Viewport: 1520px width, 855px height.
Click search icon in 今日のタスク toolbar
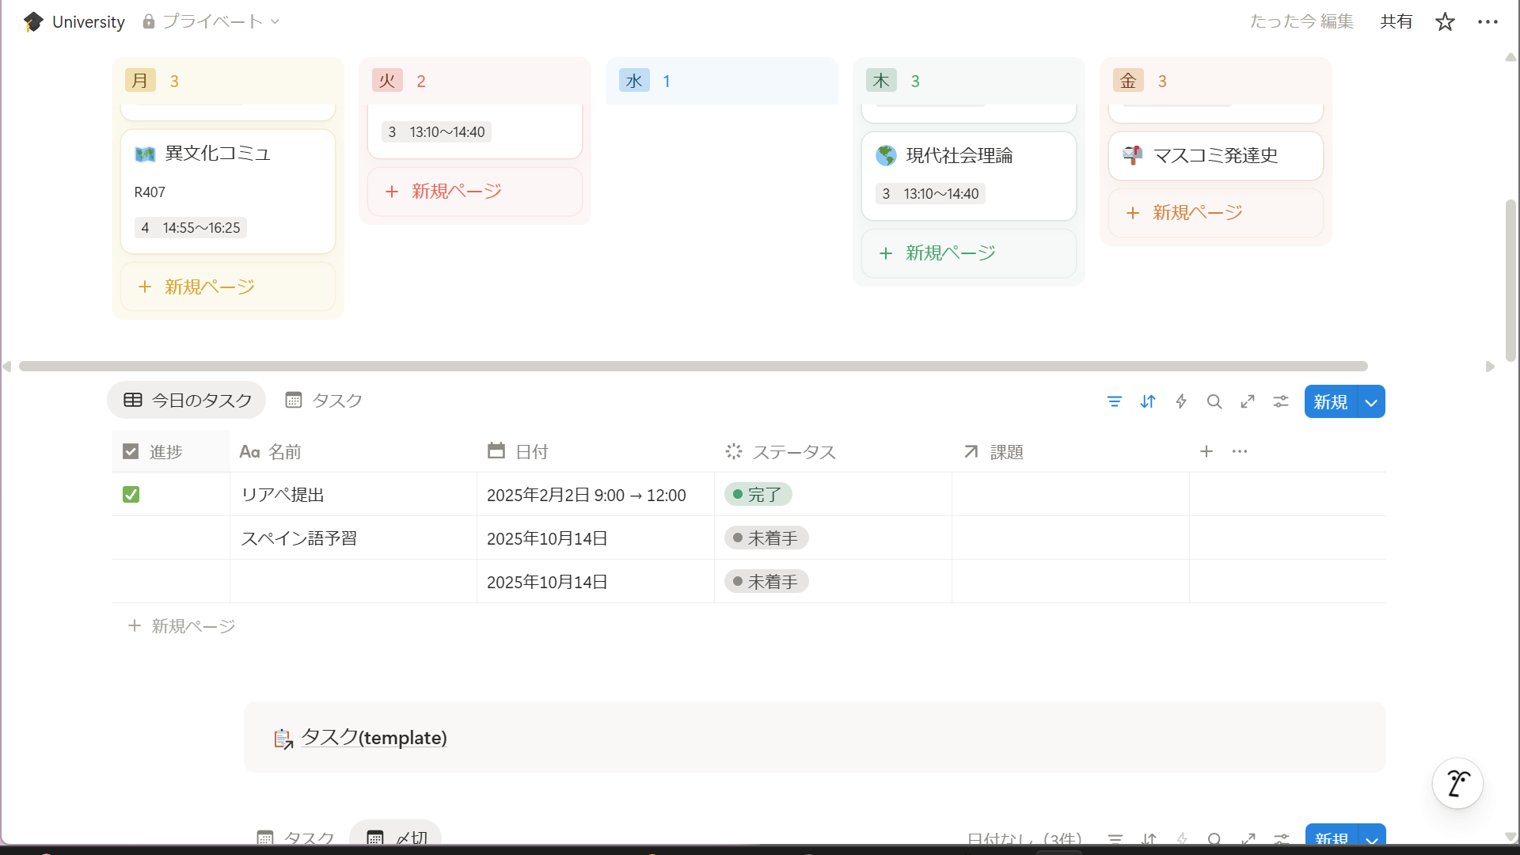tap(1214, 402)
